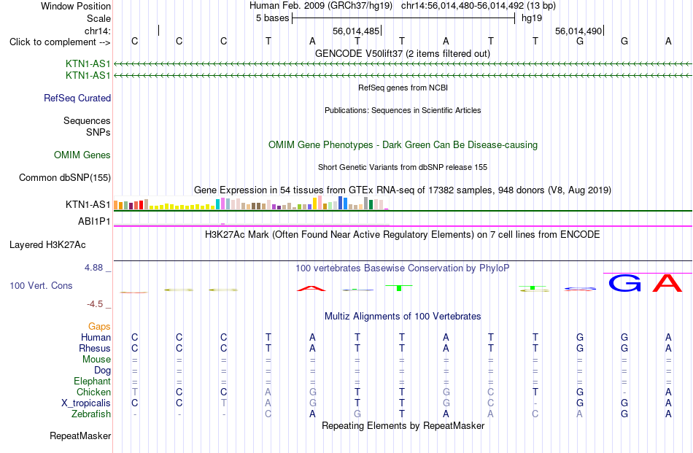
Task: Select the SNPs track label
Action: (x=98, y=132)
